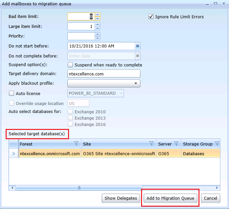Toggle Override usage location checkbox
The height and width of the screenshot is (209, 229).
12,103
